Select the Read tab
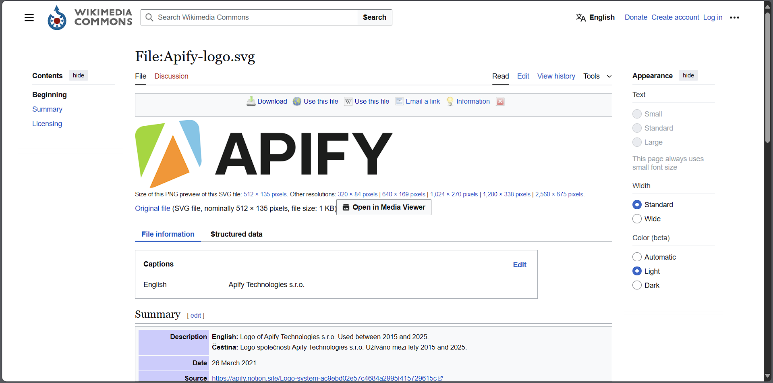Image resolution: width=773 pixels, height=383 pixels. (x=500, y=76)
